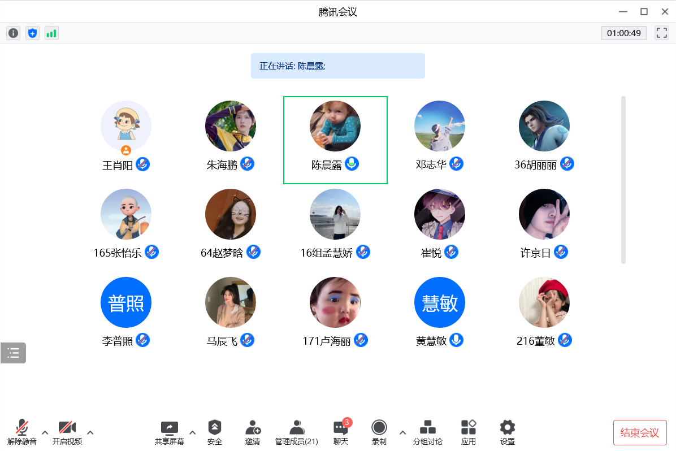Viewport: 676px width, 451px height.
Task: Click Share Screen (共享屏幕) button
Action: point(170,432)
